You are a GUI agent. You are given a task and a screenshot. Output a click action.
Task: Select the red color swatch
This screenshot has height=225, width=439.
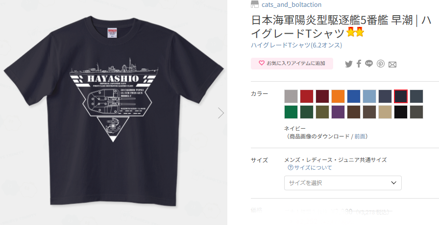307,96
